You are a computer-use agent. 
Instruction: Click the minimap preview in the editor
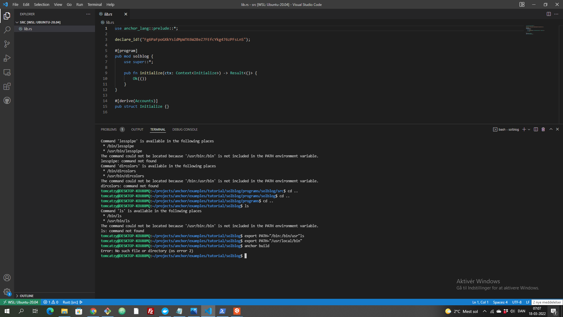535,29
